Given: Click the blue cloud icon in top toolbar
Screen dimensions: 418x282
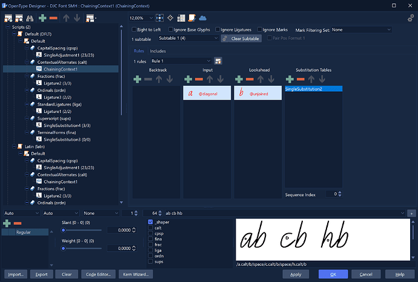Looking at the screenshot, I should pos(202,18).
